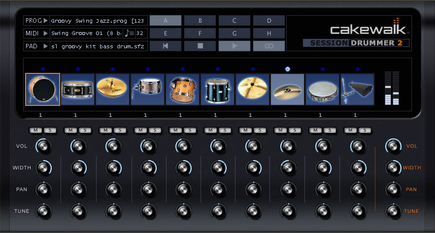The image size is (435, 233).
Task: Select the hi-hat cymbal pad
Action: (112, 89)
